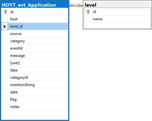Screen dimensions: 152x121
Task: Select the HOYT_evt_Application table title bar
Action: [35, 4]
